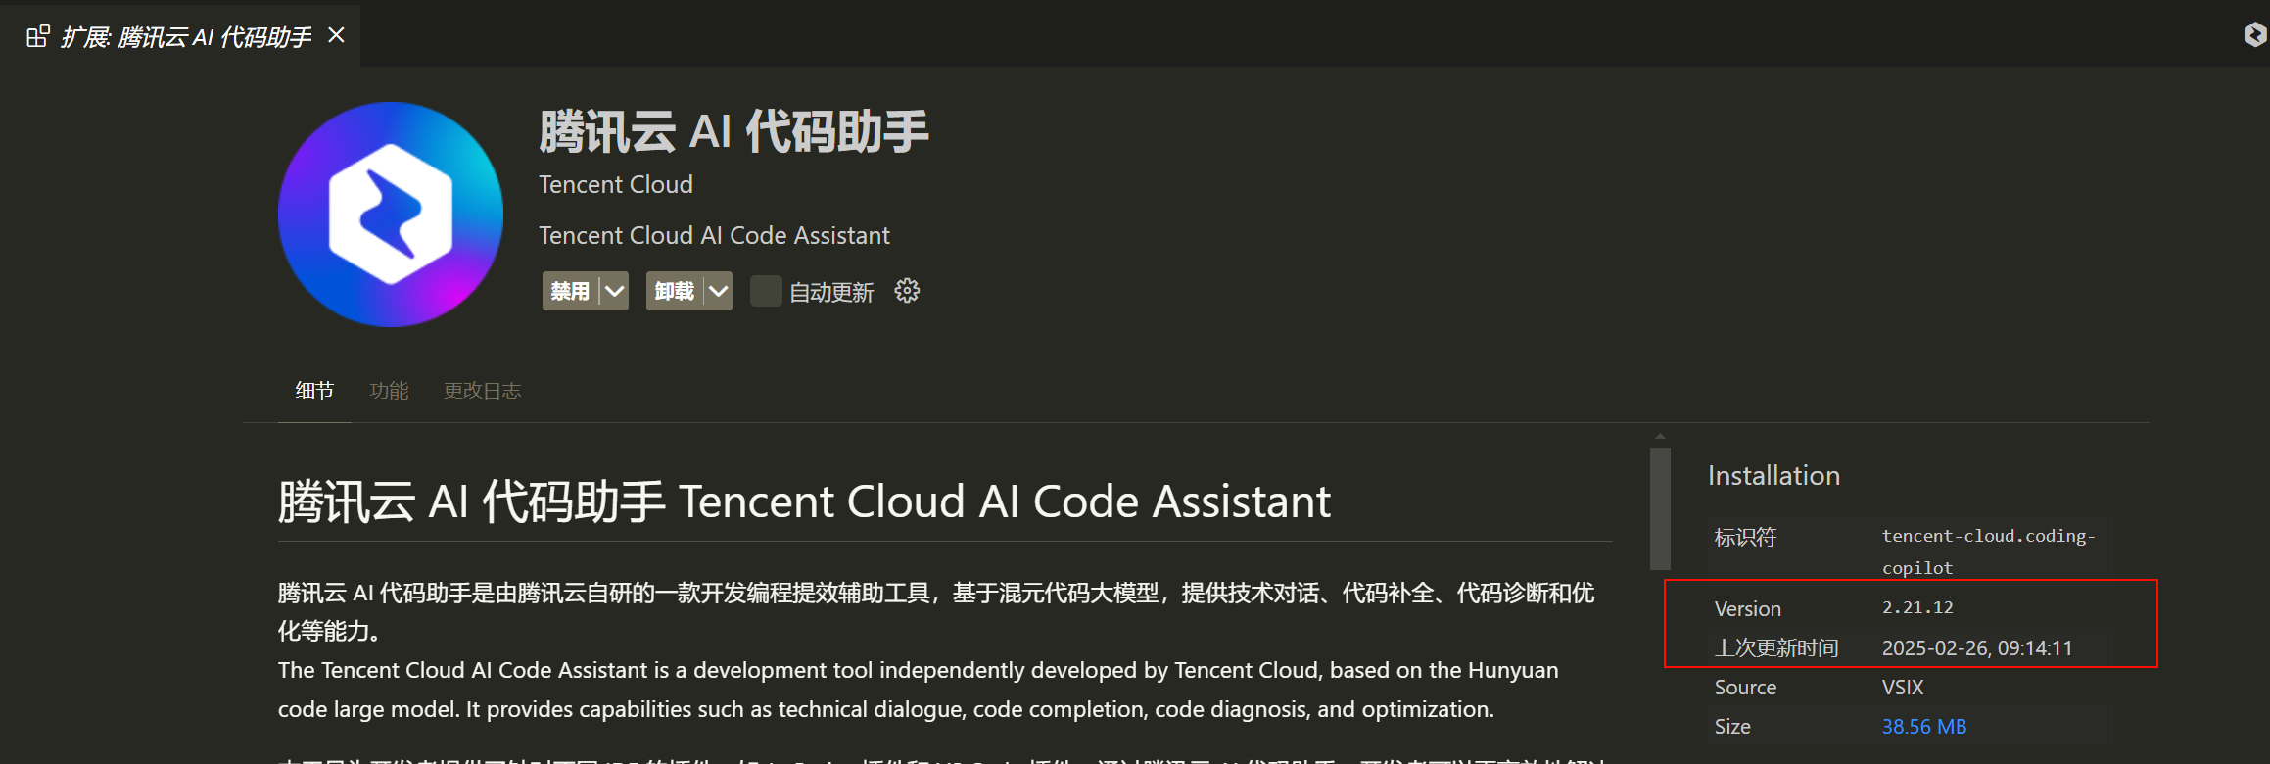The width and height of the screenshot is (2270, 764).
Task: Click the version value 2.21.12
Action: pyautogui.click(x=1917, y=607)
